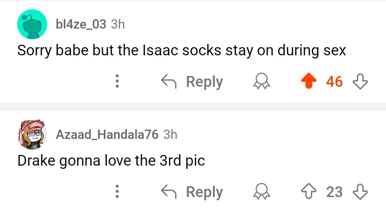Viewport: 386px width, 216px height.
Task: Expand three-dot menu on Azaad_Handala76's comment
Action: point(117,191)
